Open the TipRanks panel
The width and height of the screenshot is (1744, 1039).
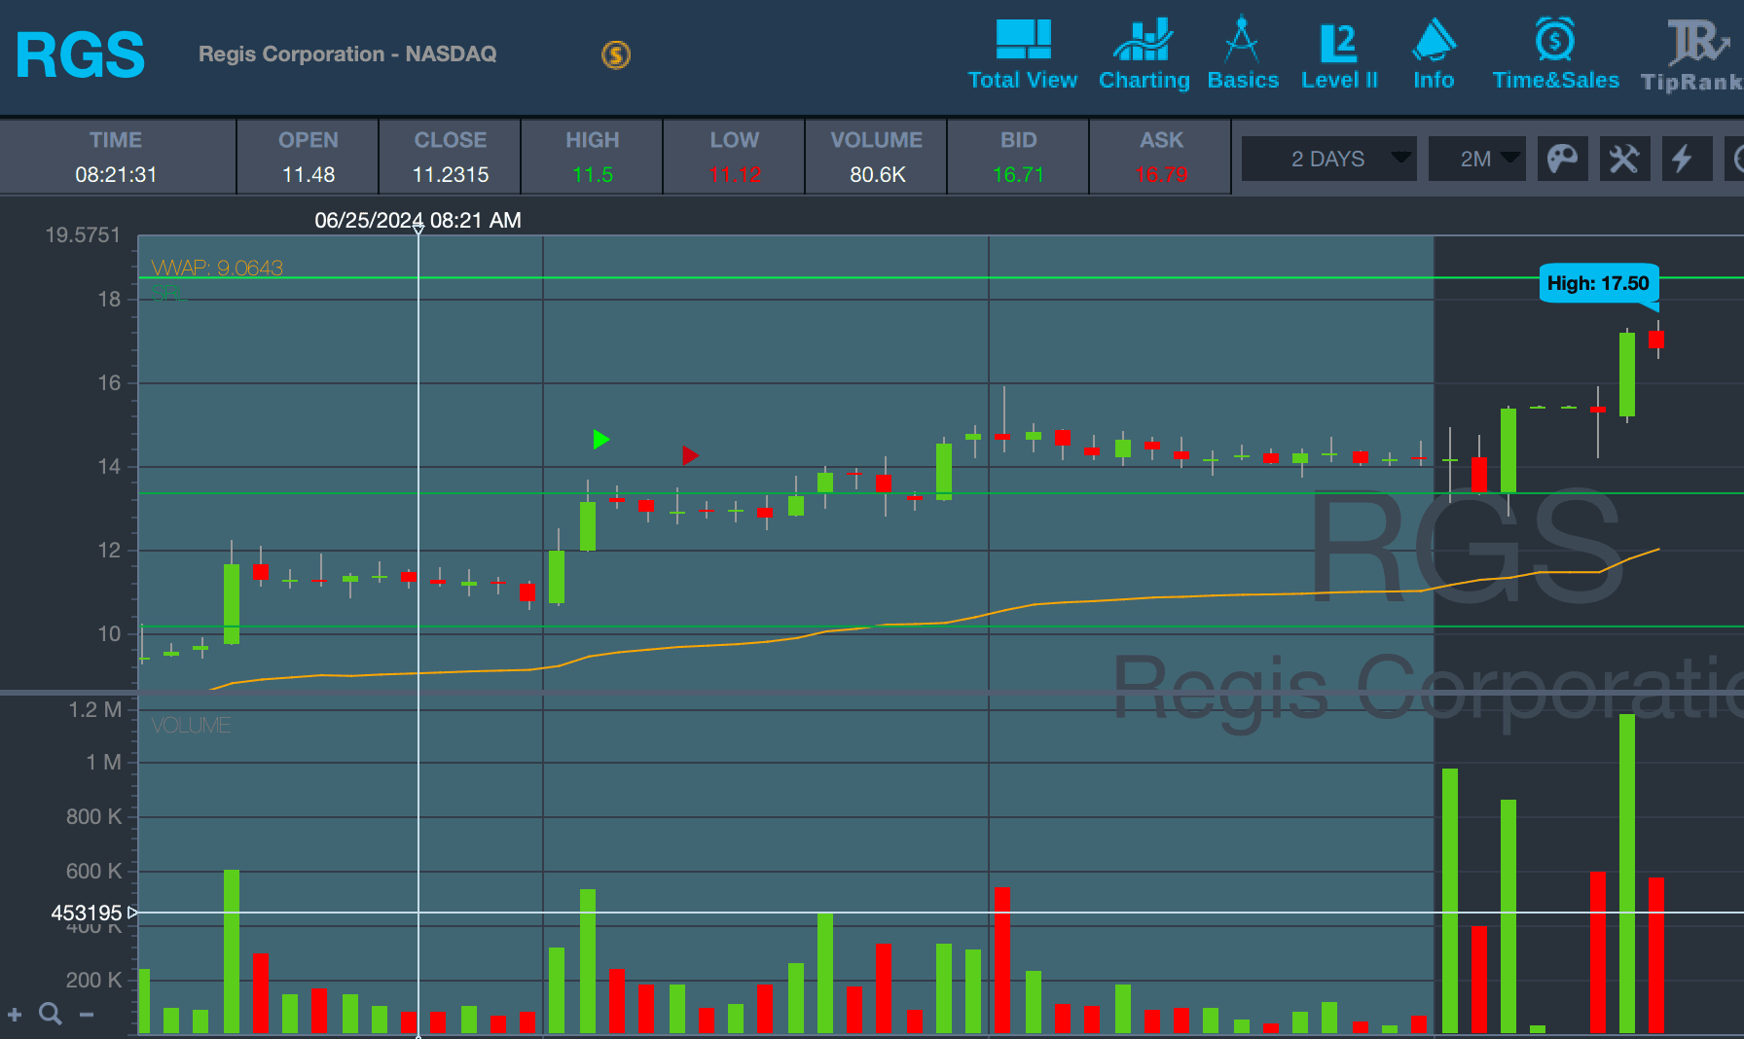pos(1695,54)
